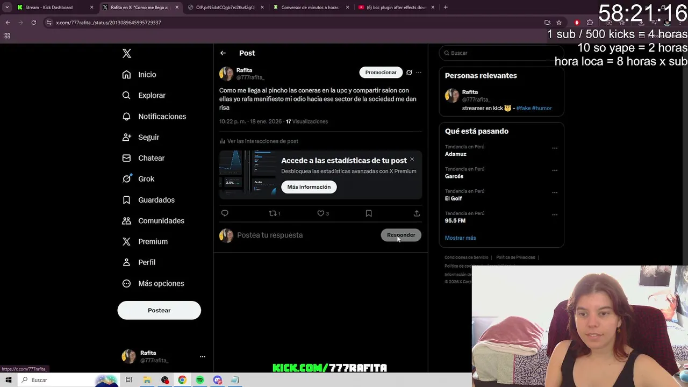Click the 17 Visualizaciones count

click(x=307, y=121)
